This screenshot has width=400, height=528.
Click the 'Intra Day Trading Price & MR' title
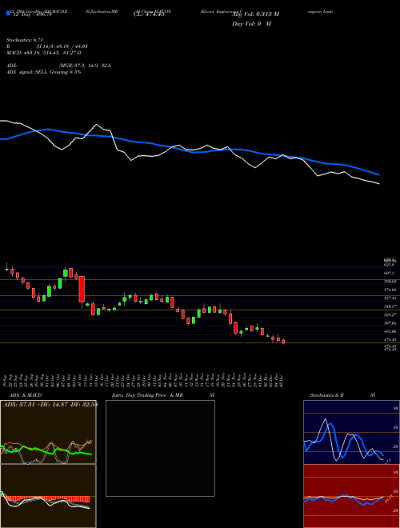coord(147,395)
